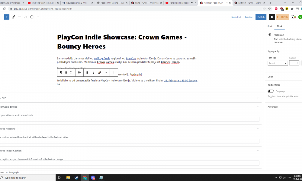The width and height of the screenshot is (302, 181).
Task: Click the '26. februara u 13:00 časova' link
Action: click(181, 81)
